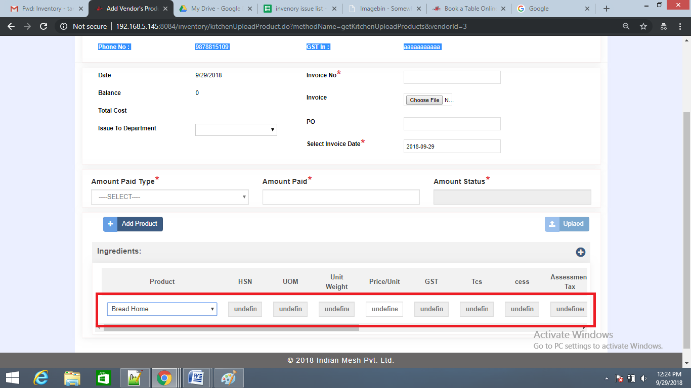Click the Choose File button
Image resolution: width=691 pixels, height=388 pixels.
tap(424, 100)
